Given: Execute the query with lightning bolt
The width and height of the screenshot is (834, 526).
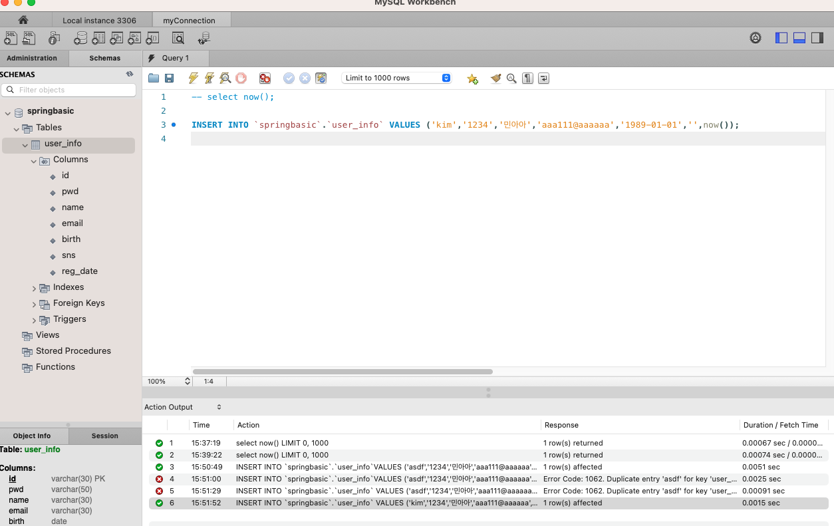Looking at the screenshot, I should pos(194,78).
